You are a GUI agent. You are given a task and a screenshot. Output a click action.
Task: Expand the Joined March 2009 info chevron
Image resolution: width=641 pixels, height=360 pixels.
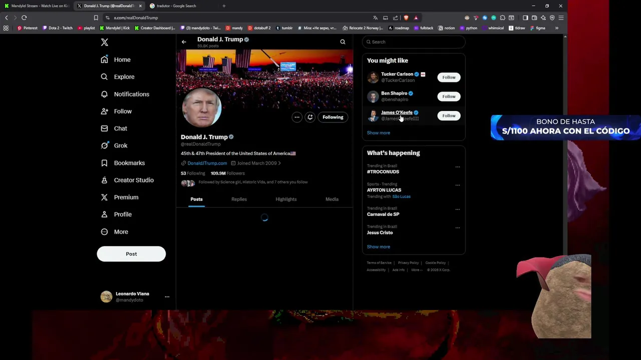(x=279, y=163)
